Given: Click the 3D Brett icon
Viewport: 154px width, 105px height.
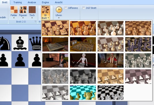Looking at the screenshot, I should [x=45, y=10].
